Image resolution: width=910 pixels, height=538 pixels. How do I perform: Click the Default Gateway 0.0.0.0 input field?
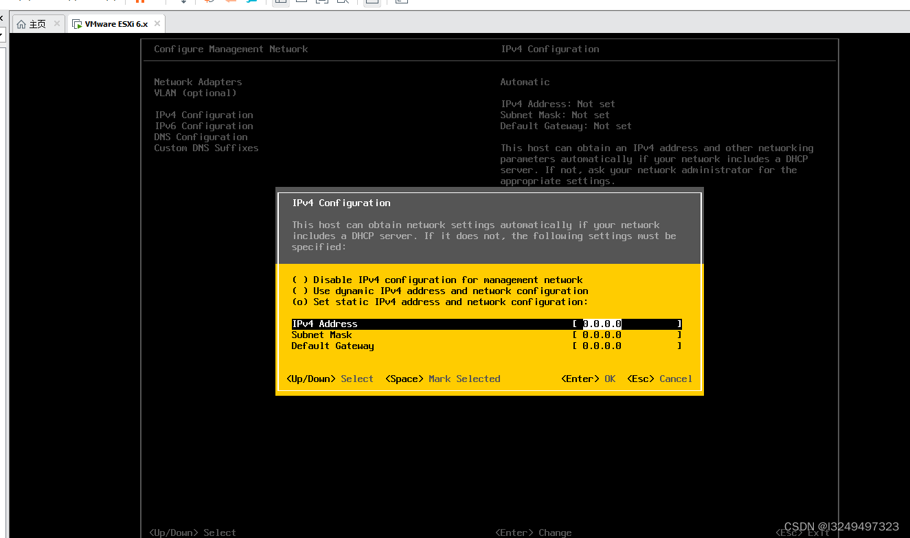click(x=626, y=346)
